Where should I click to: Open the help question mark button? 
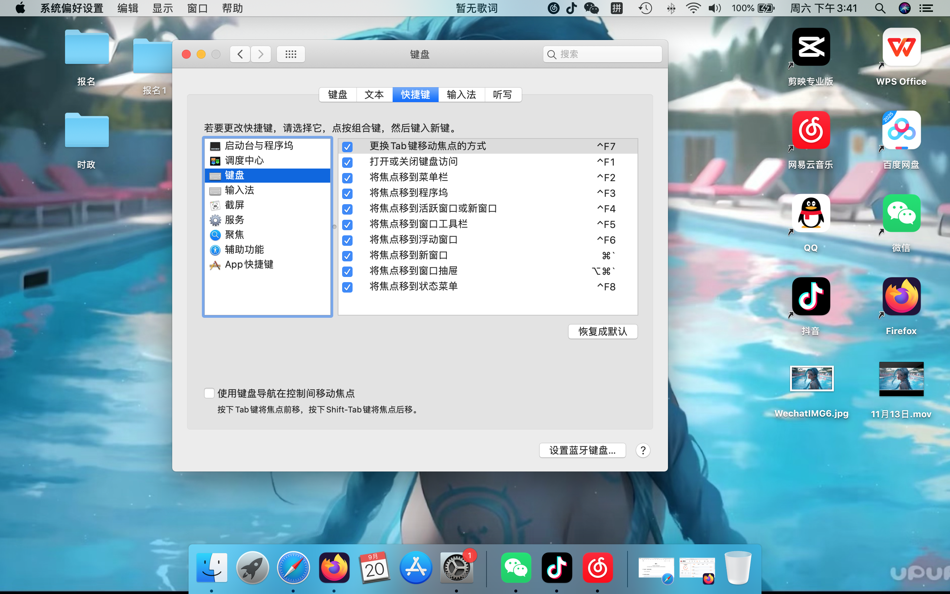(643, 450)
